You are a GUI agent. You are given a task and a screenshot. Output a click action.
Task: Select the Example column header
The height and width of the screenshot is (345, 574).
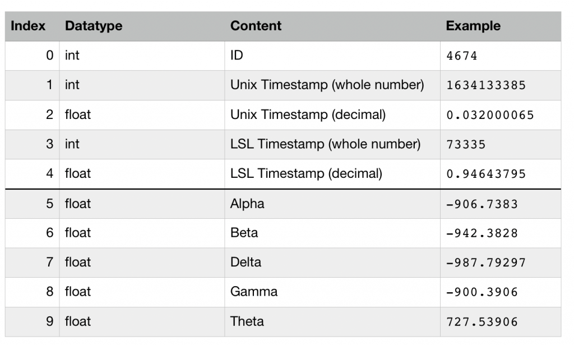click(x=473, y=26)
